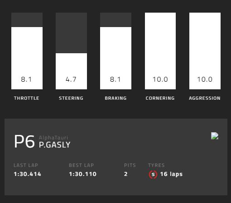Click the pits count value
The image size is (231, 203).
click(126, 174)
